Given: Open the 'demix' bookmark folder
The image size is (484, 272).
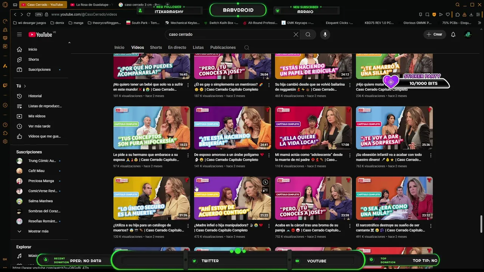Looking at the screenshot, I should [57, 23].
